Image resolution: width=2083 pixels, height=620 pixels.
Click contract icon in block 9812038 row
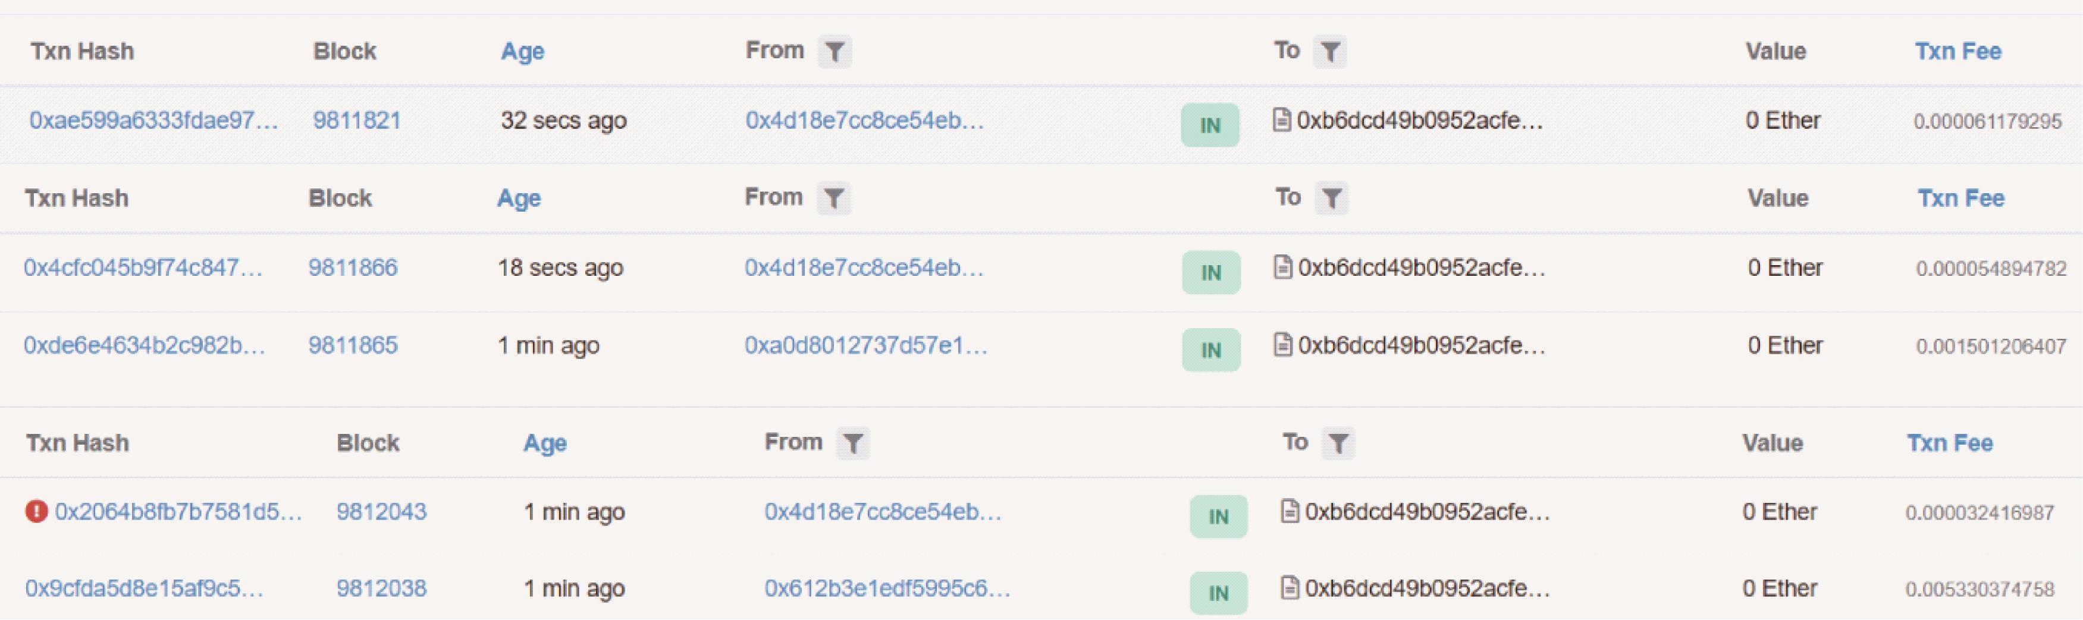point(1290,588)
